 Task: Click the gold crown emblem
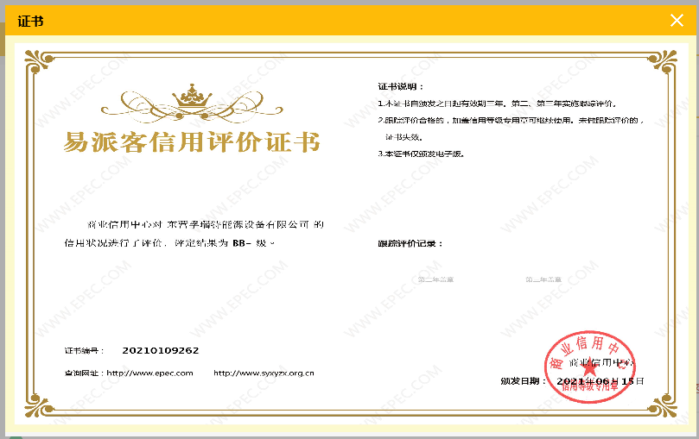[x=192, y=95]
